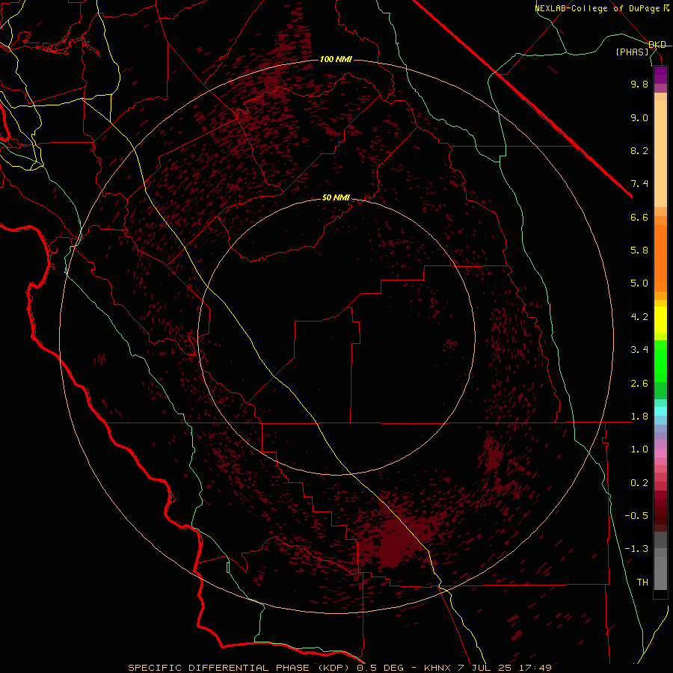Click the 5.0 value on the scale

[x=639, y=283]
